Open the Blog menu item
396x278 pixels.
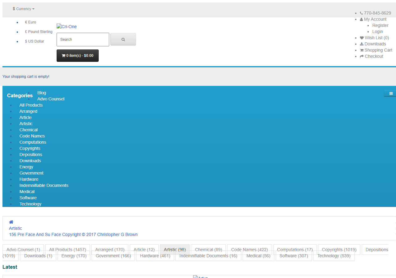click(x=42, y=93)
